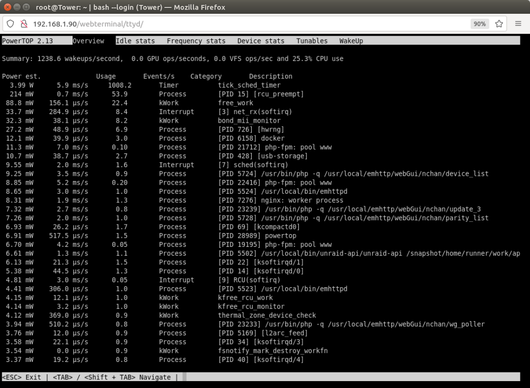Open the Tunables tab
Viewport: 530px width, 388px height.
point(312,41)
